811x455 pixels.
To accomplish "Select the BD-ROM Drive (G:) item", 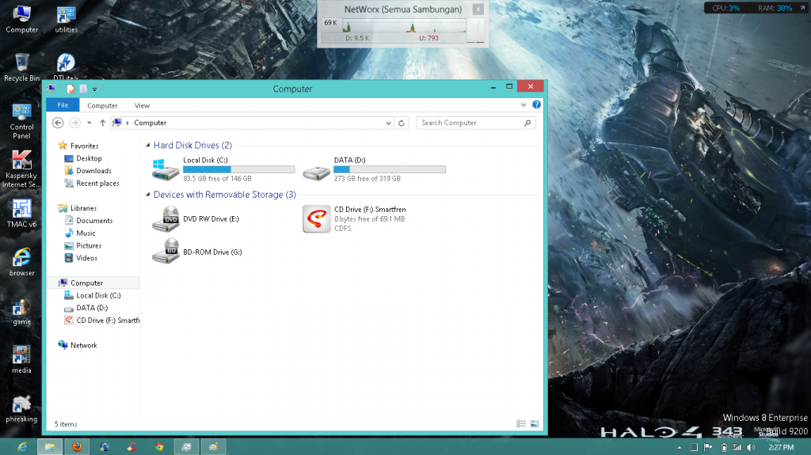I will pyautogui.click(x=197, y=252).
